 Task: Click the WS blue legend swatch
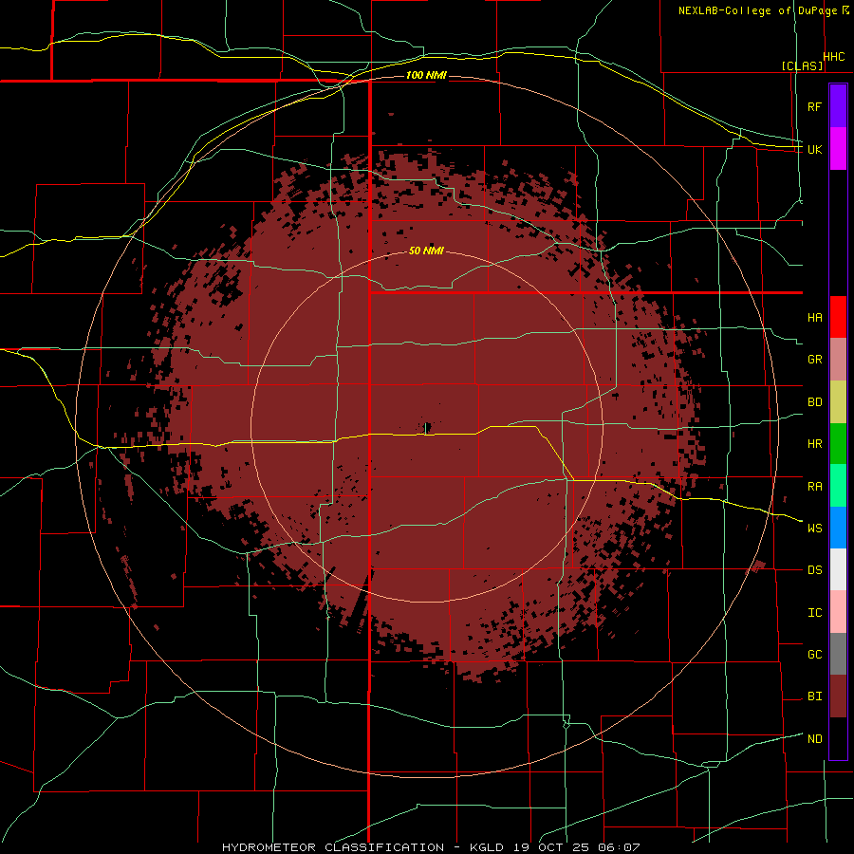[x=838, y=528]
